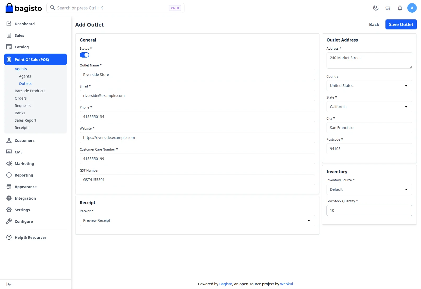Open the notifications bell icon
This screenshot has width=421, height=289.
pos(400,8)
